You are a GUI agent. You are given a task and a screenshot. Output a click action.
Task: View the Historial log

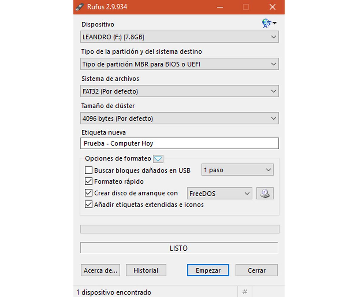pos(146,270)
